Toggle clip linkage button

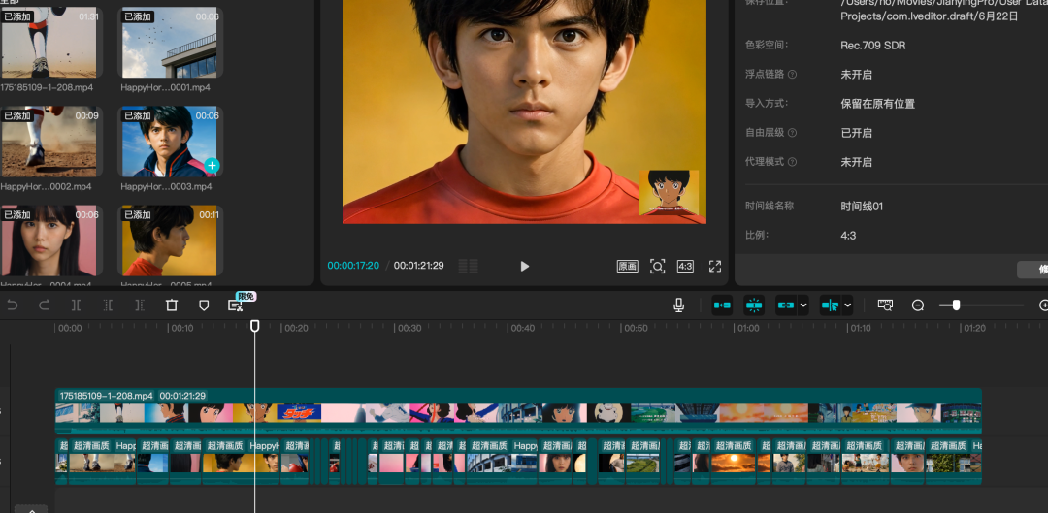pos(785,305)
